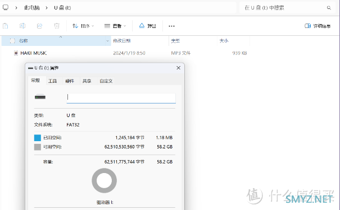This screenshot has width=340, height=210.
Task: Click the Share toolbar icon
Action: click(39, 26)
